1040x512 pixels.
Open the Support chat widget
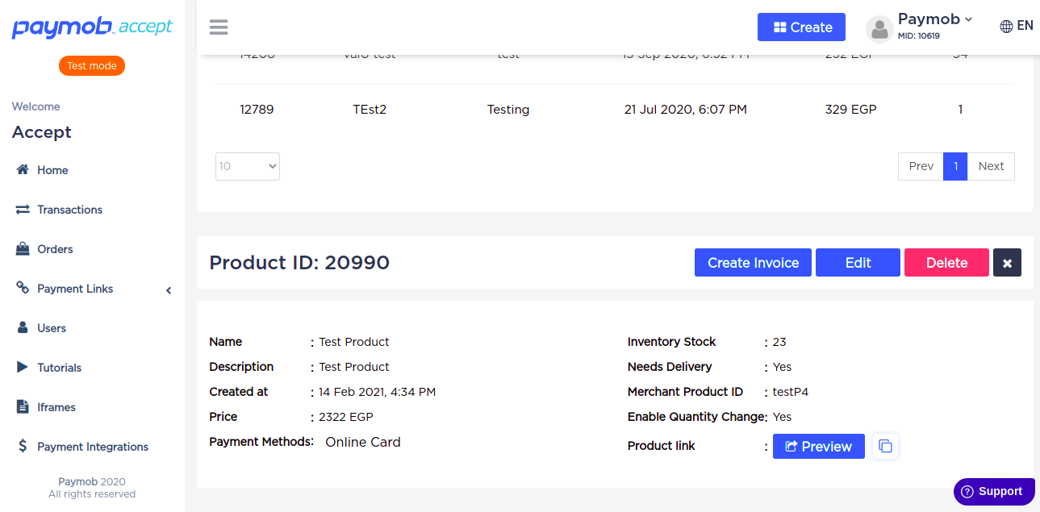click(x=994, y=491)
